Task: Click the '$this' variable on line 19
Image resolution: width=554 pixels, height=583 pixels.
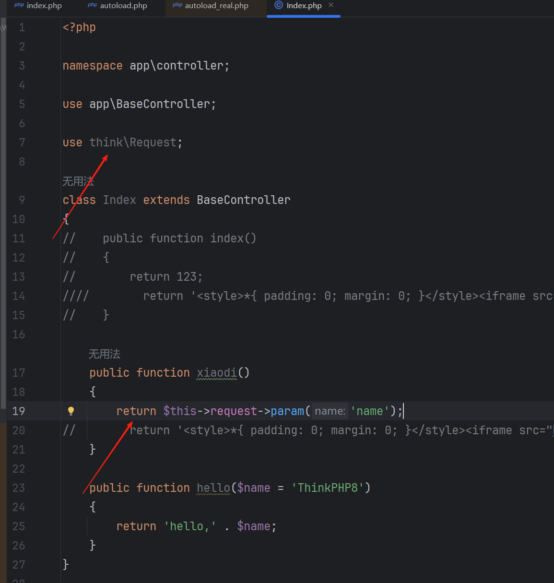Action: click(180, 411)
